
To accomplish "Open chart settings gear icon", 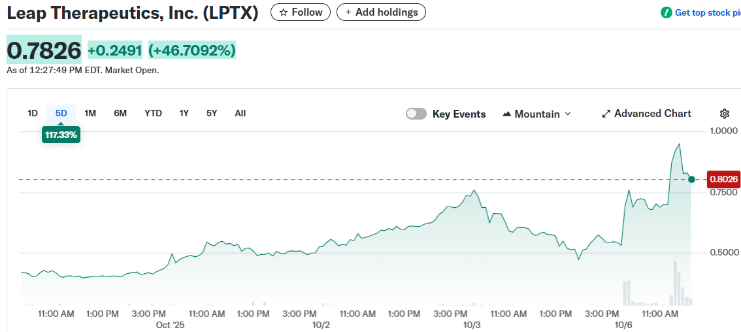I will point(724,114).
